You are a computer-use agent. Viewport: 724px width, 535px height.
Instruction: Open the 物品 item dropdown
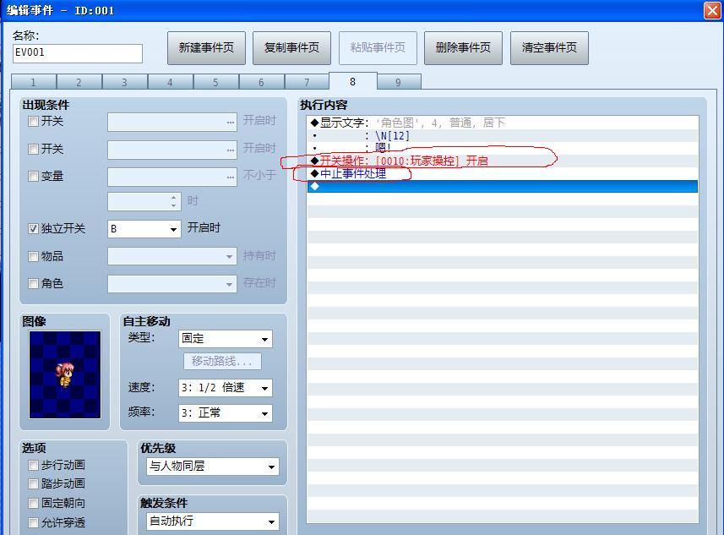(x=172, y=256)
